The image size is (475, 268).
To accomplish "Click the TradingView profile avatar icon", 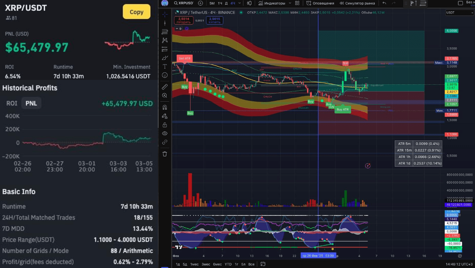I will pos(165,3).
